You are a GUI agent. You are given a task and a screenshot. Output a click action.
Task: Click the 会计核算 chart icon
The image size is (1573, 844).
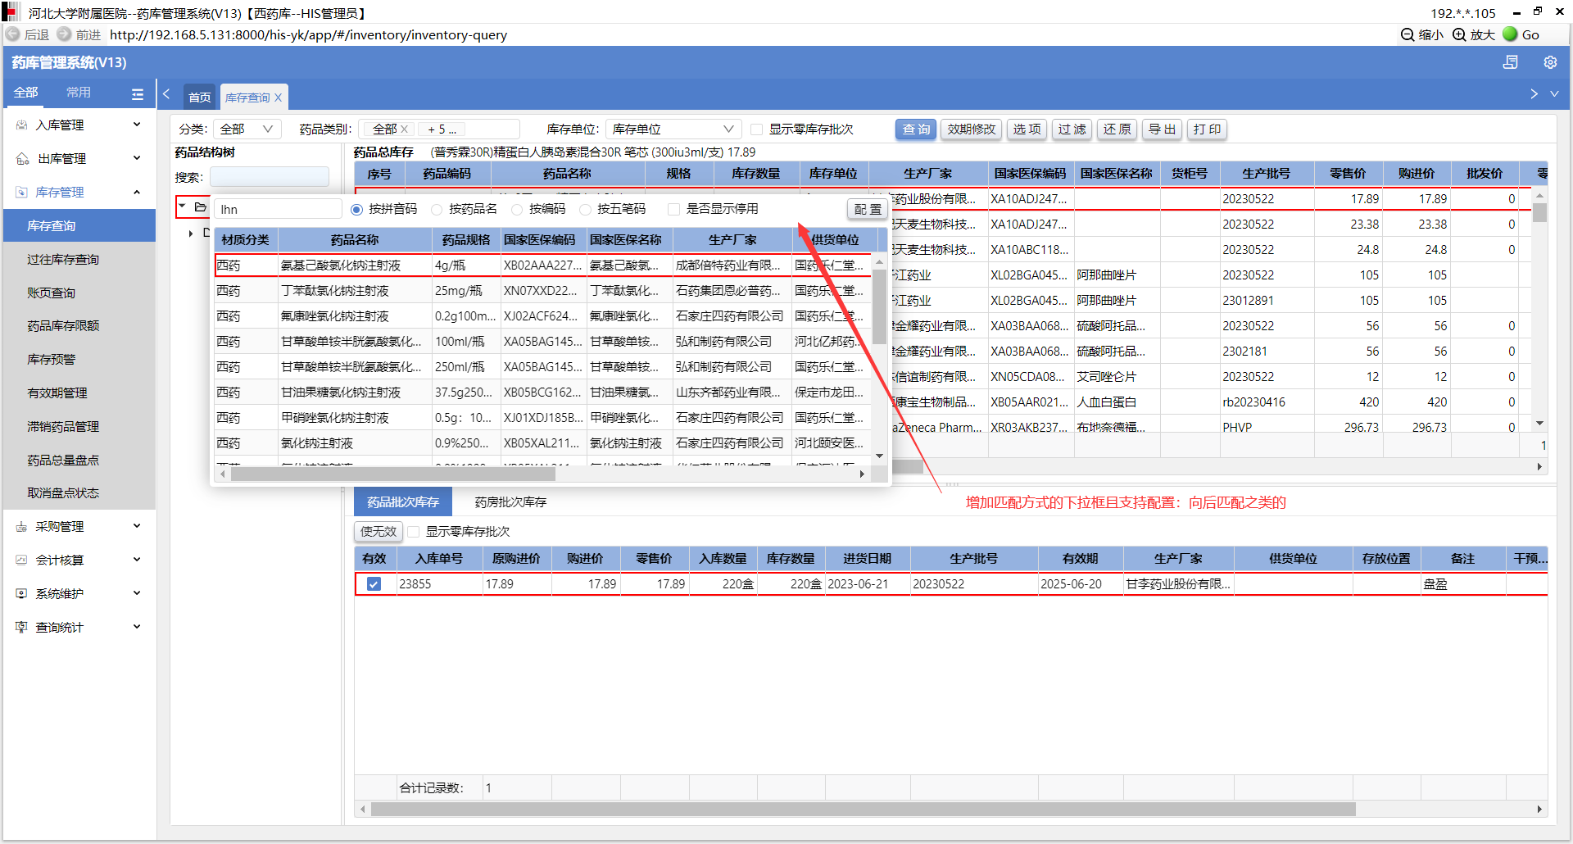click(22, 560)
